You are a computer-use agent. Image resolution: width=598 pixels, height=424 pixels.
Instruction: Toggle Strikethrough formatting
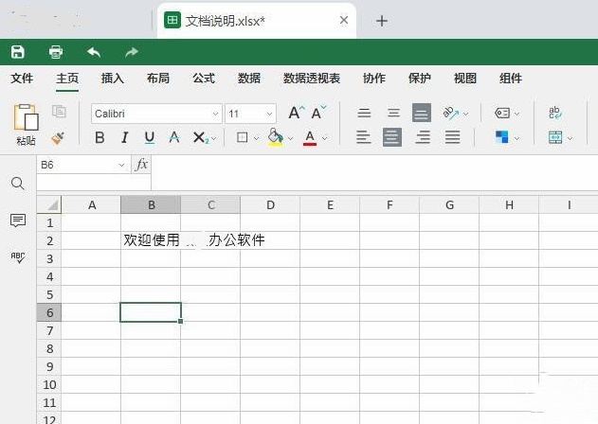[174, 137]
